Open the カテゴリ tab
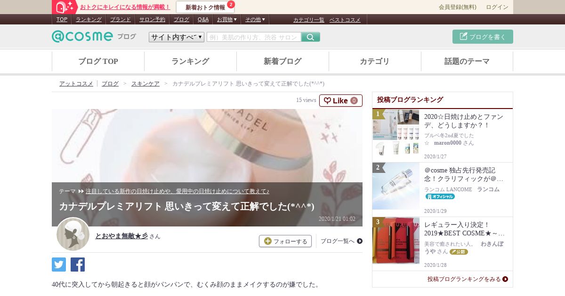This screenshot has width=565, height=296. (x=375, y=61)
